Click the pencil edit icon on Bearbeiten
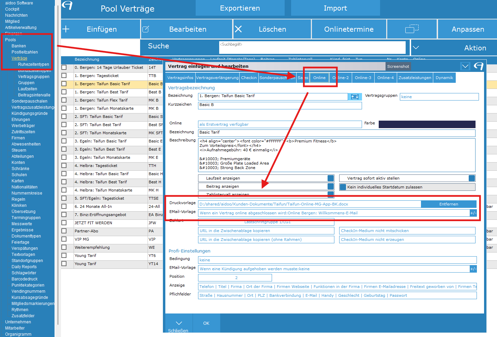Viewport: 497px width, 337px height. click(146, 29)
